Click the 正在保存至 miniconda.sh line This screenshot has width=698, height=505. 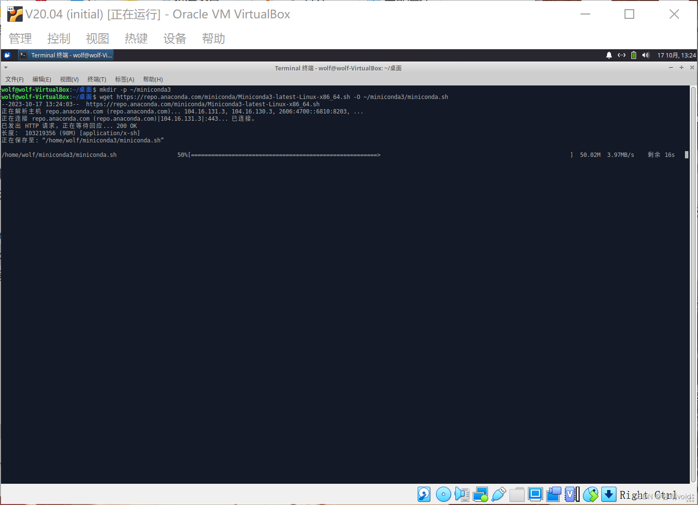[x=83, y=140]
